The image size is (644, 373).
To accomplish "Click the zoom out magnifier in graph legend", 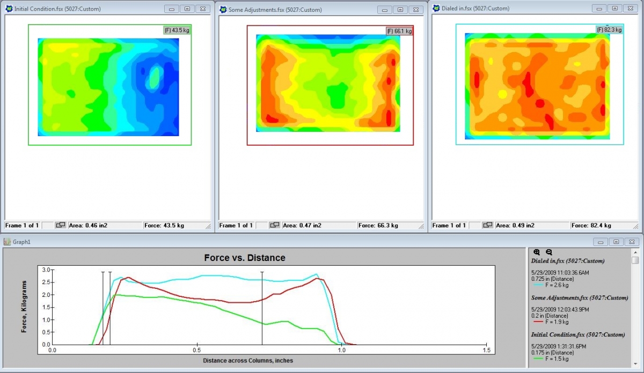I will coord(549,252).
